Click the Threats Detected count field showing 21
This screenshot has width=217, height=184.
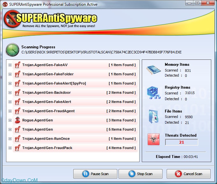(182, 142)
